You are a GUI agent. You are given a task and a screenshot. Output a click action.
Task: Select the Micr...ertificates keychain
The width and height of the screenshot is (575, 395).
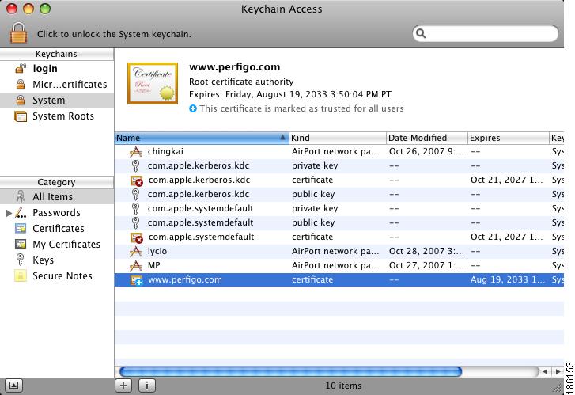coord(57,85)
